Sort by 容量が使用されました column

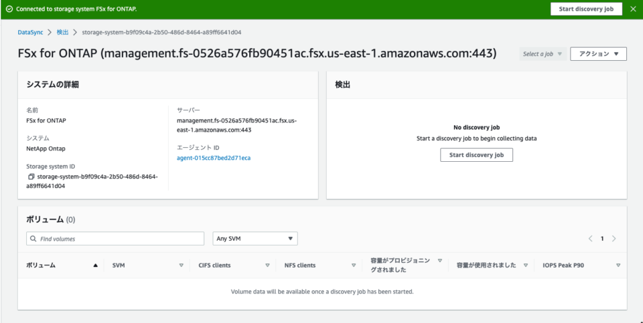coord(526,265)
